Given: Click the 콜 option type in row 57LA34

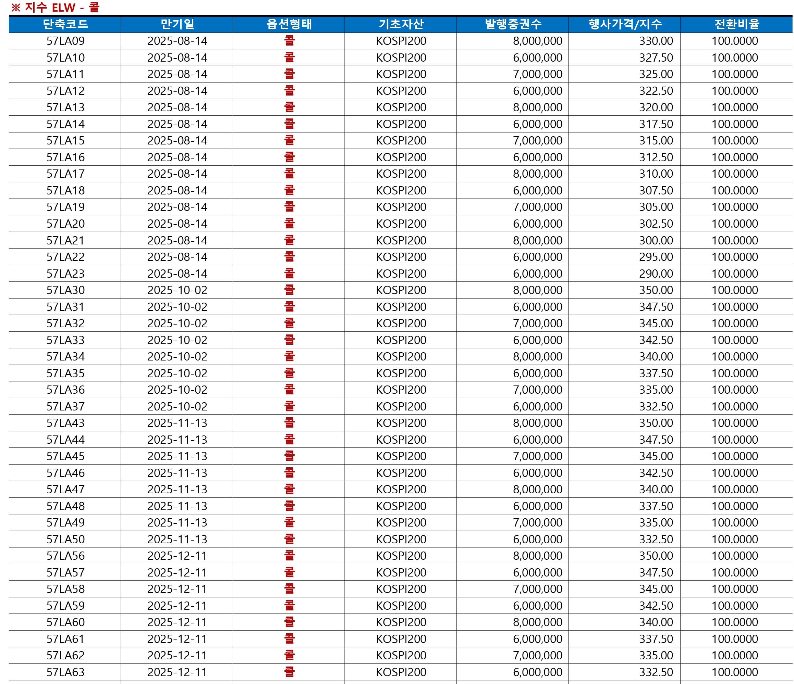Looking at the screenshot, I should pos(289,356).
